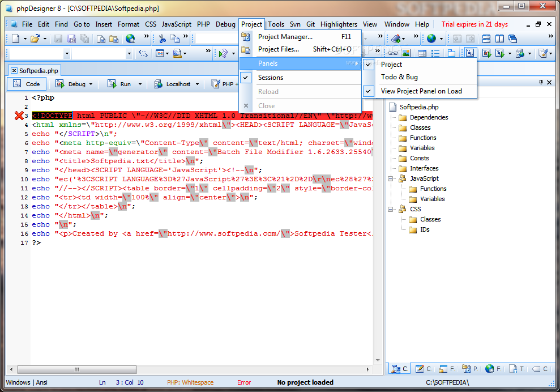Click the red X error marker on line 3
The image size is (560, 392).
coord(19,116)
